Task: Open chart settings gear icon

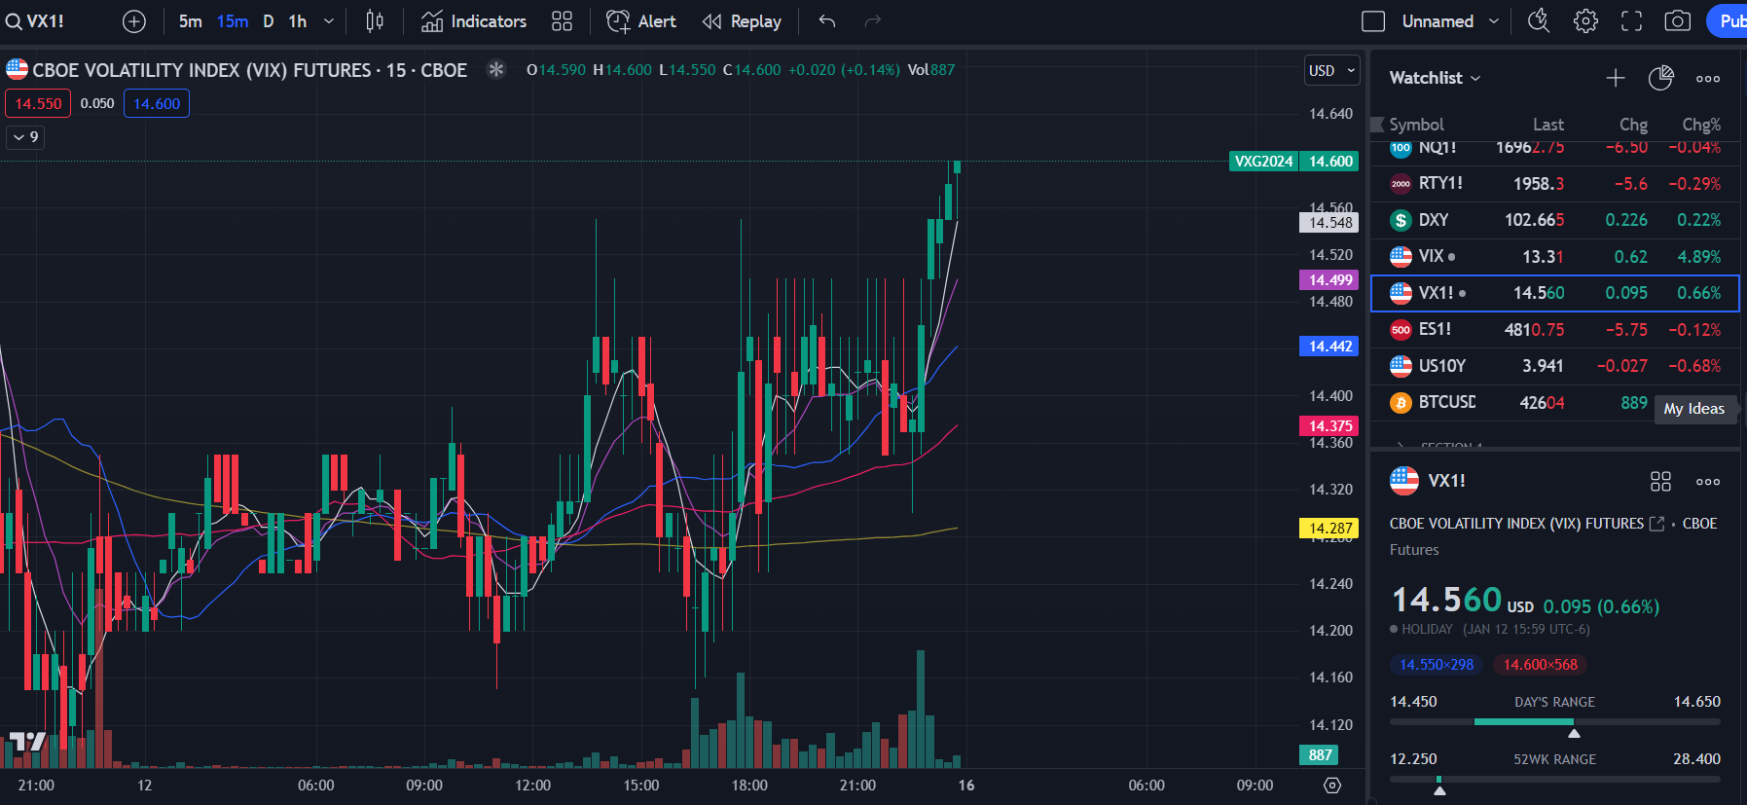Action: point(1585,21)
